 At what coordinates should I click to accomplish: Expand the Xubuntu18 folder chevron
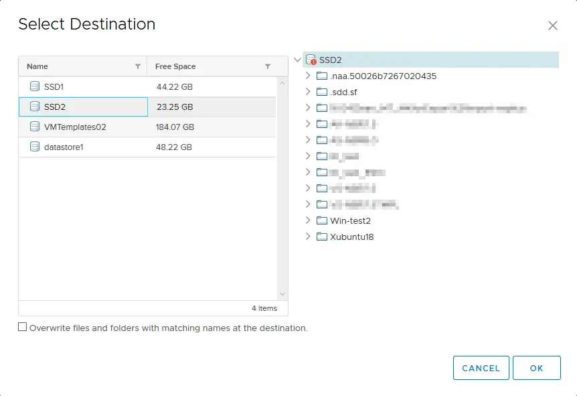pyautogui.click(x=308, y=237)
